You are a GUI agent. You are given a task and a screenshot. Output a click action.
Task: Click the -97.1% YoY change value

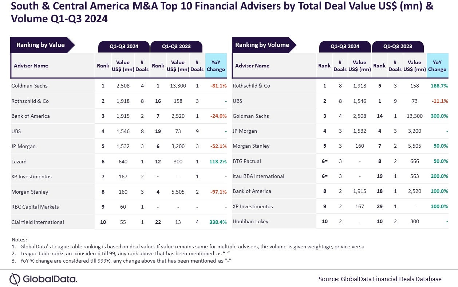coord(218,192)
